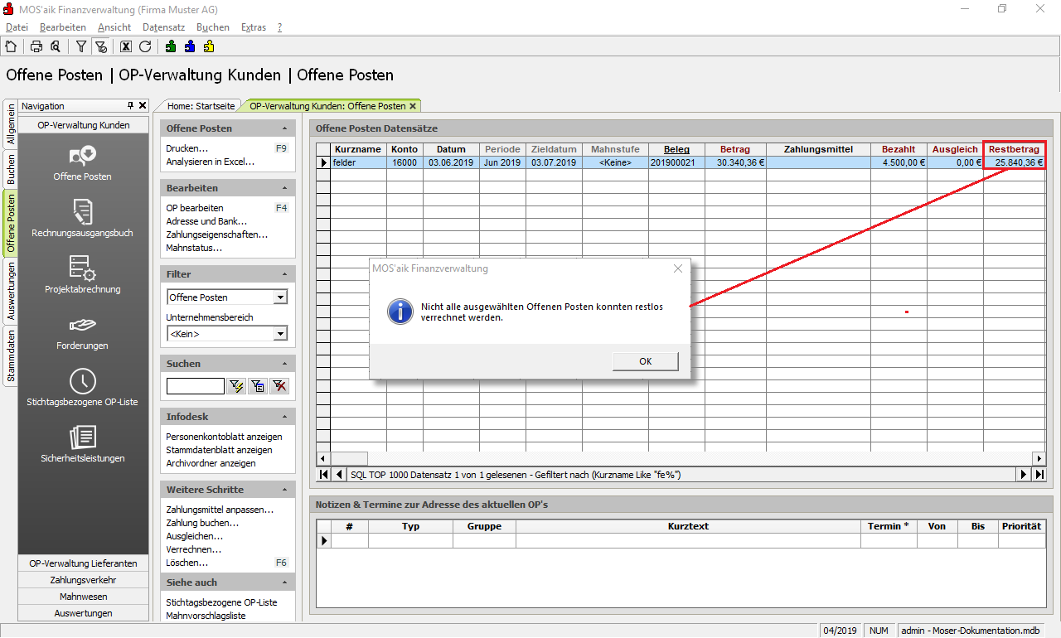Open print preview via magnifier toolbar icon
Viewport: 1061px width, 638px height.
55,46
